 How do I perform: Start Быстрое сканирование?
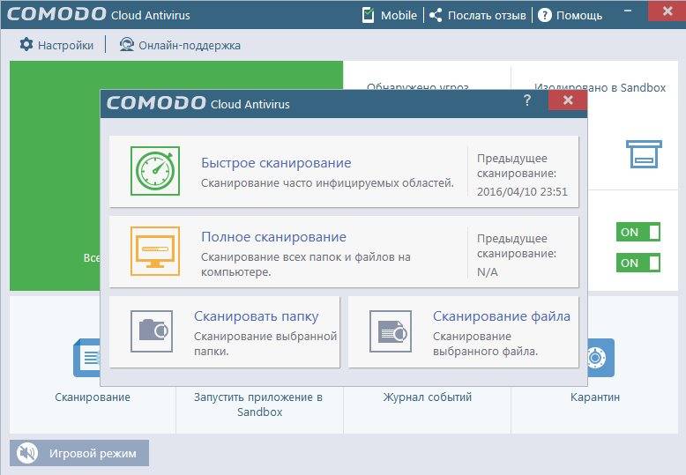(x=344, y=172)
